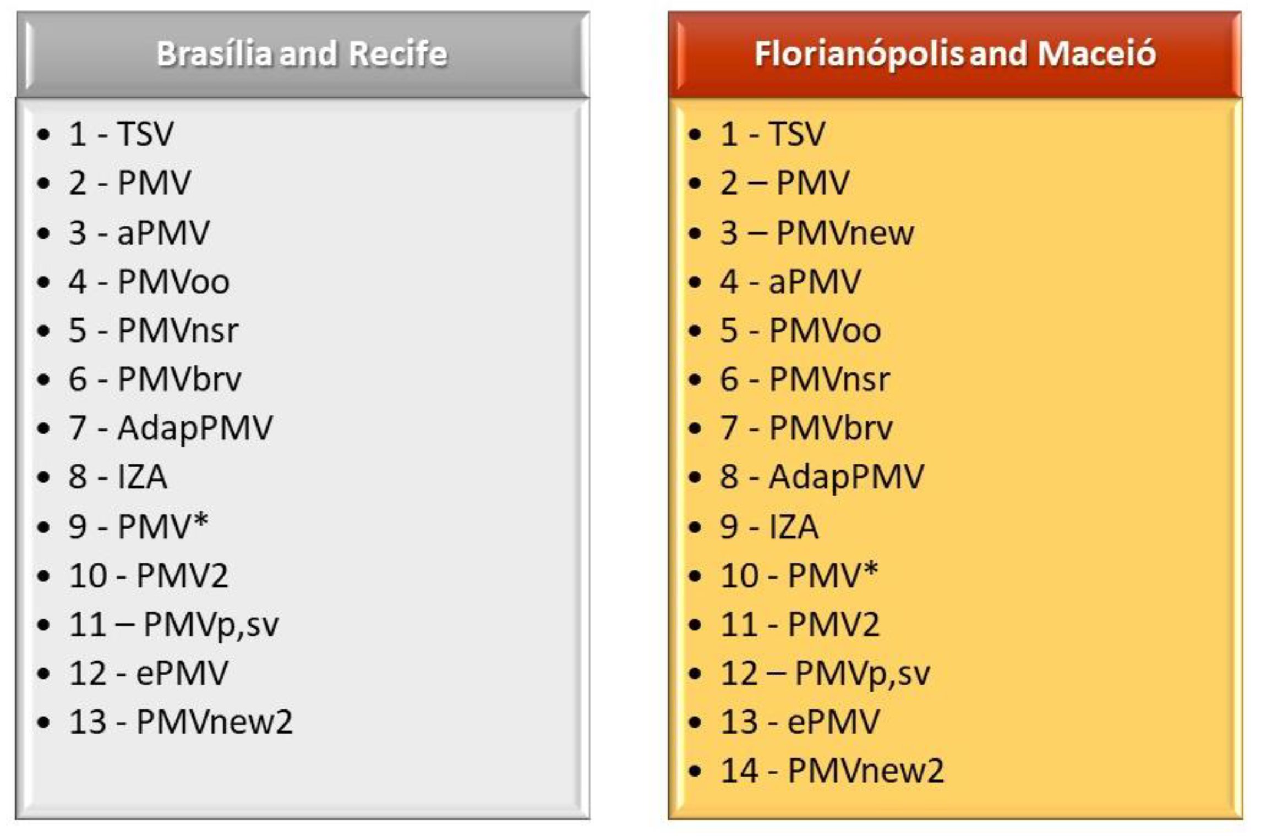Select 13 - ePMV in the orange panel

pyautogui.click(x=800, y=721)
